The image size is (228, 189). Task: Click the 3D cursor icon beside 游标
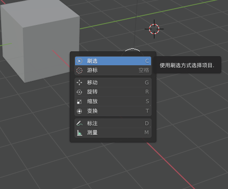tap(79, 71)
